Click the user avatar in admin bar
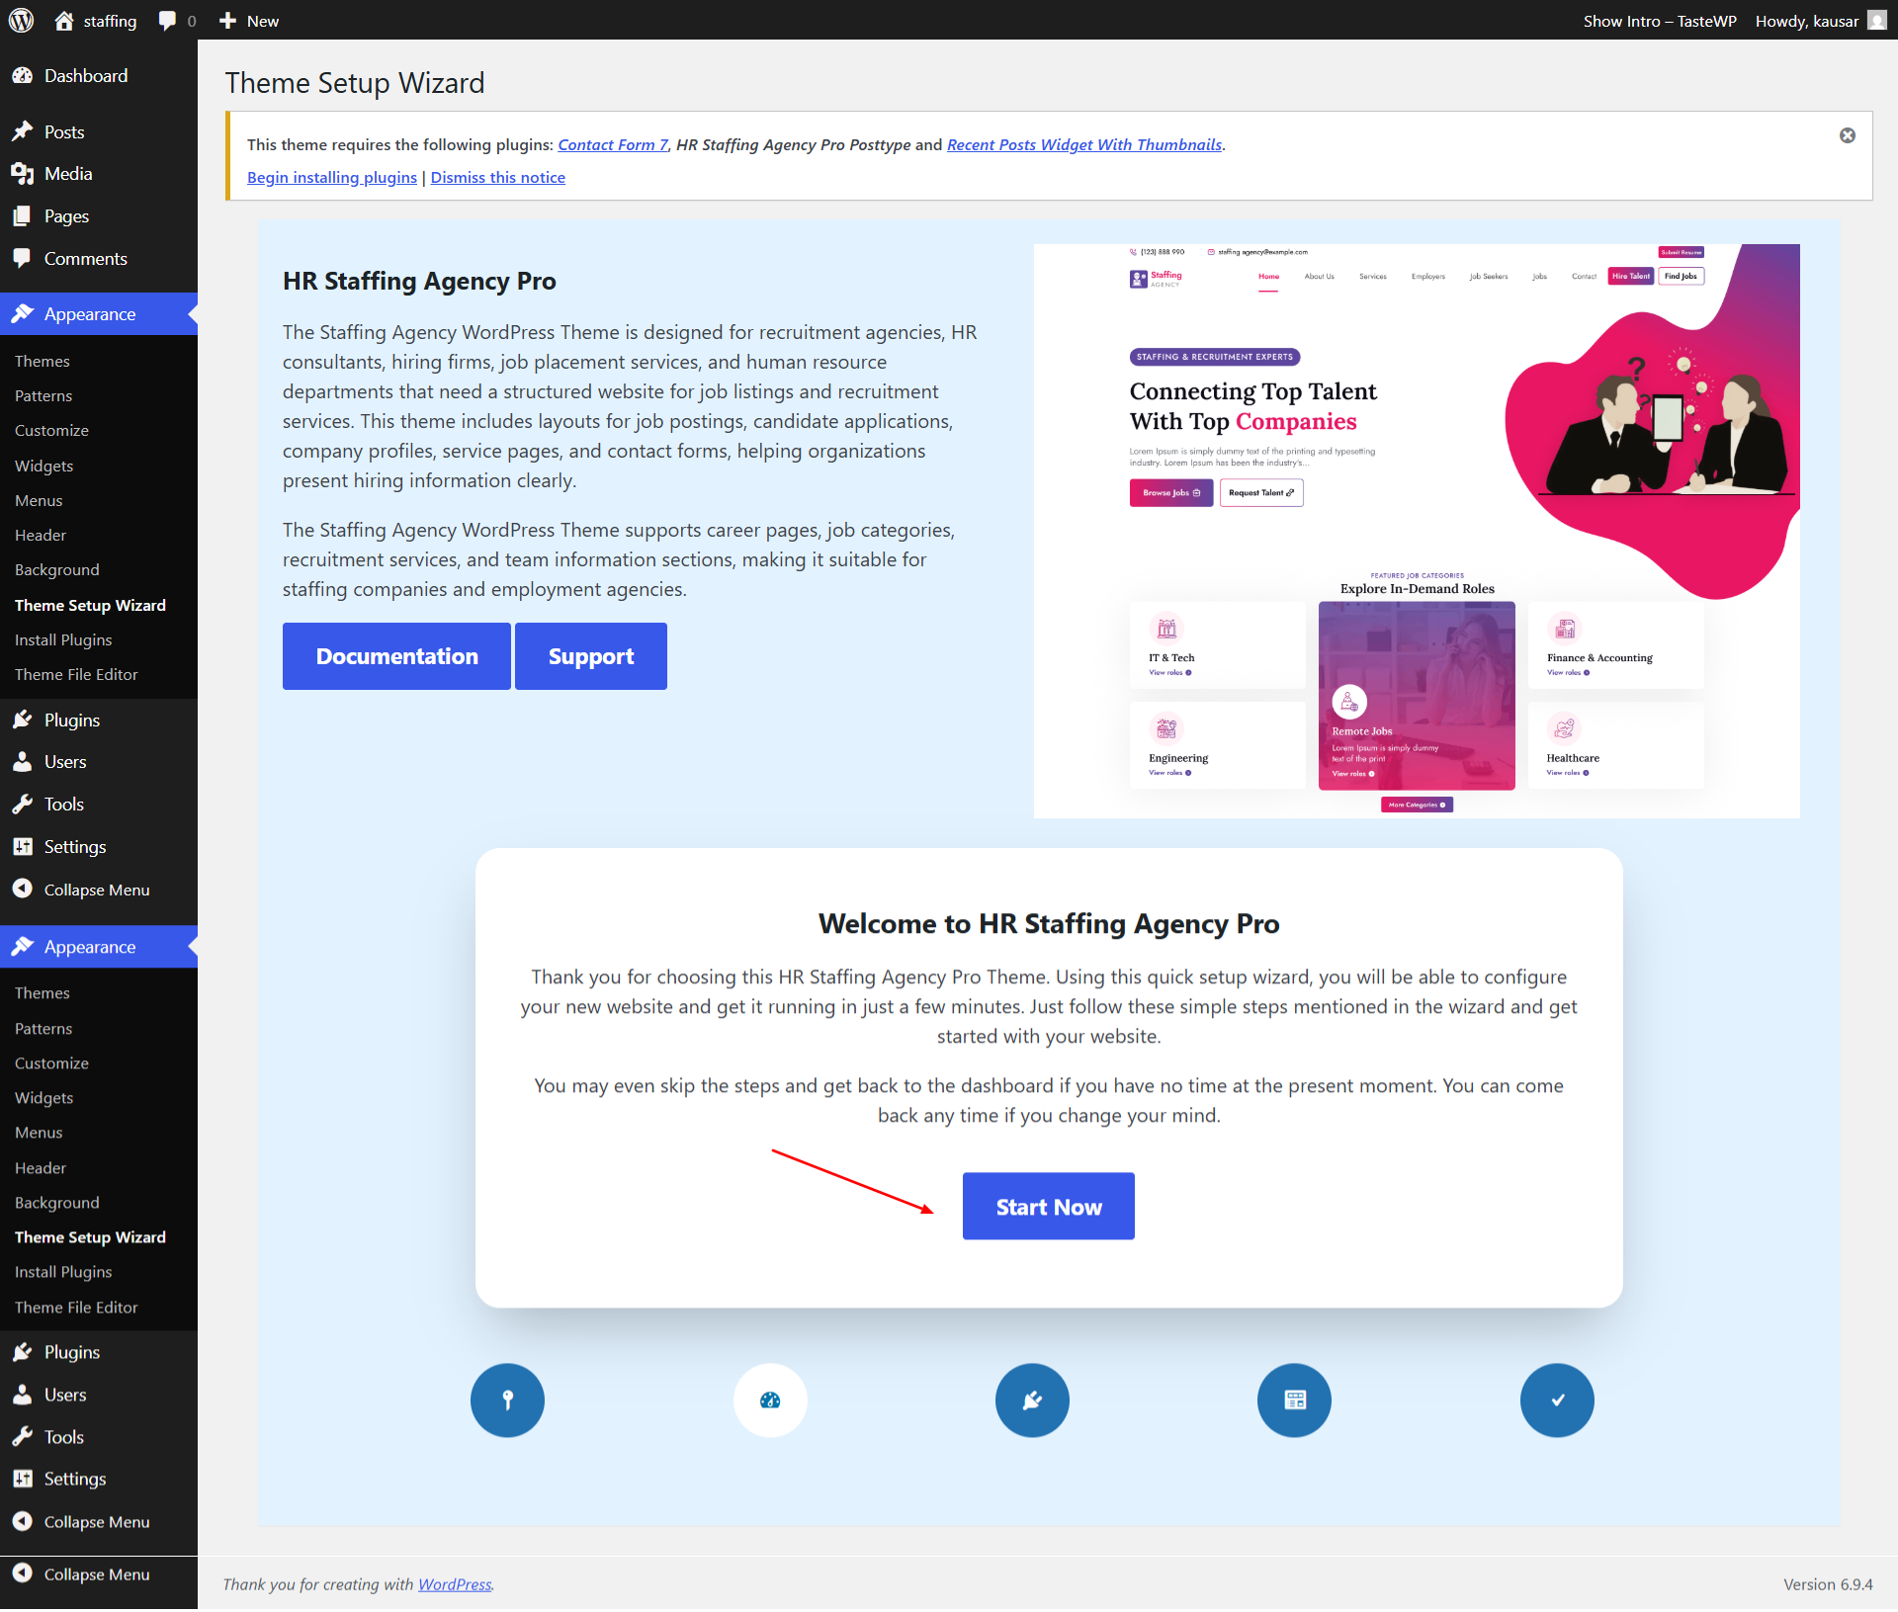Screen dimensions: 1898x1612 pos(1877,21)
